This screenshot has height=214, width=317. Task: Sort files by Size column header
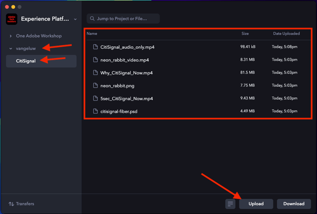click(x=245, y=34)
